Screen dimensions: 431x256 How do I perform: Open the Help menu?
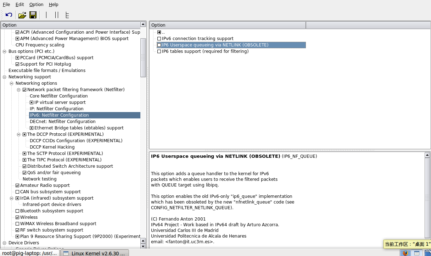[x=54, y=5]
